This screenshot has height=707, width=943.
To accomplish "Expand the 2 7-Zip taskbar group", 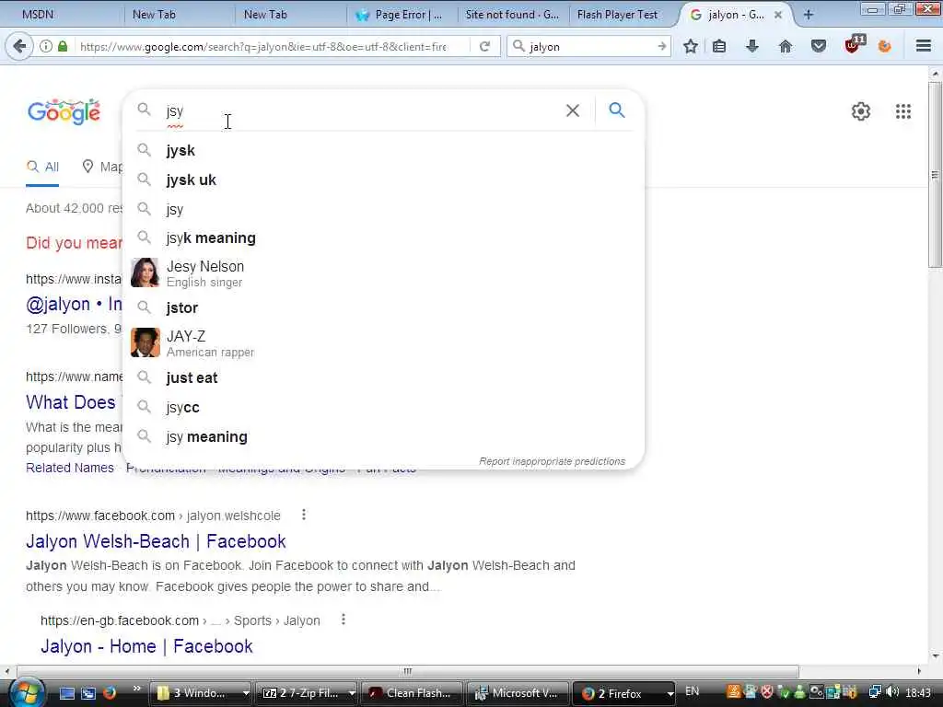I will tap(352, 693).
